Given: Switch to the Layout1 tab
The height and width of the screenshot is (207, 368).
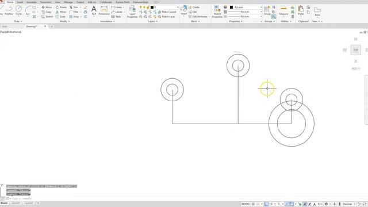Looking at the screenshot, I should pyautogui.click(x=16, y=203).
